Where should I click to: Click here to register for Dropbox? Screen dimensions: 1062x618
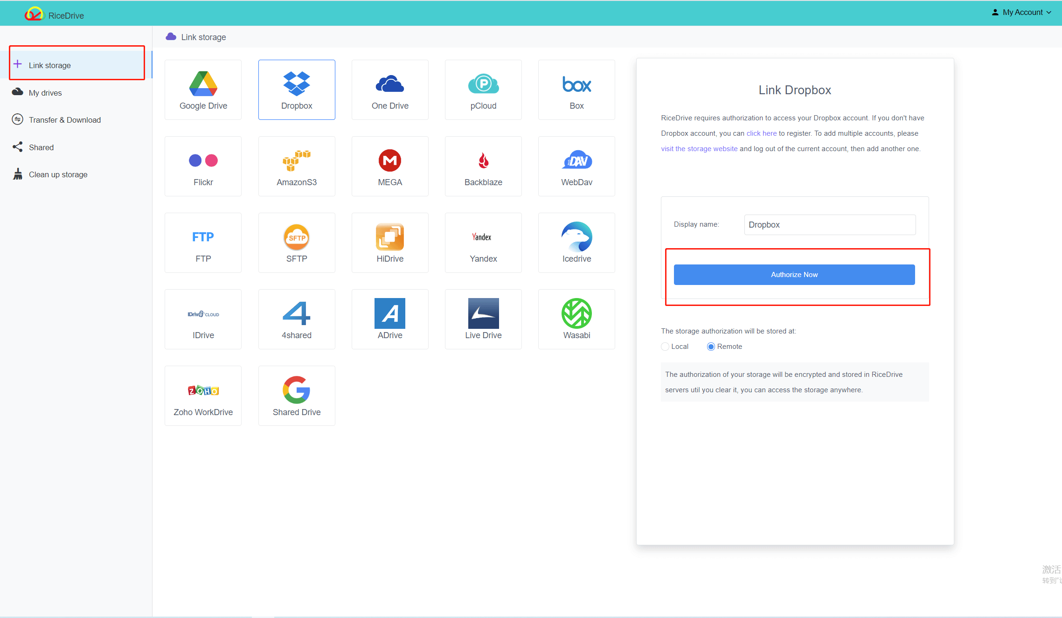(761, 133)
